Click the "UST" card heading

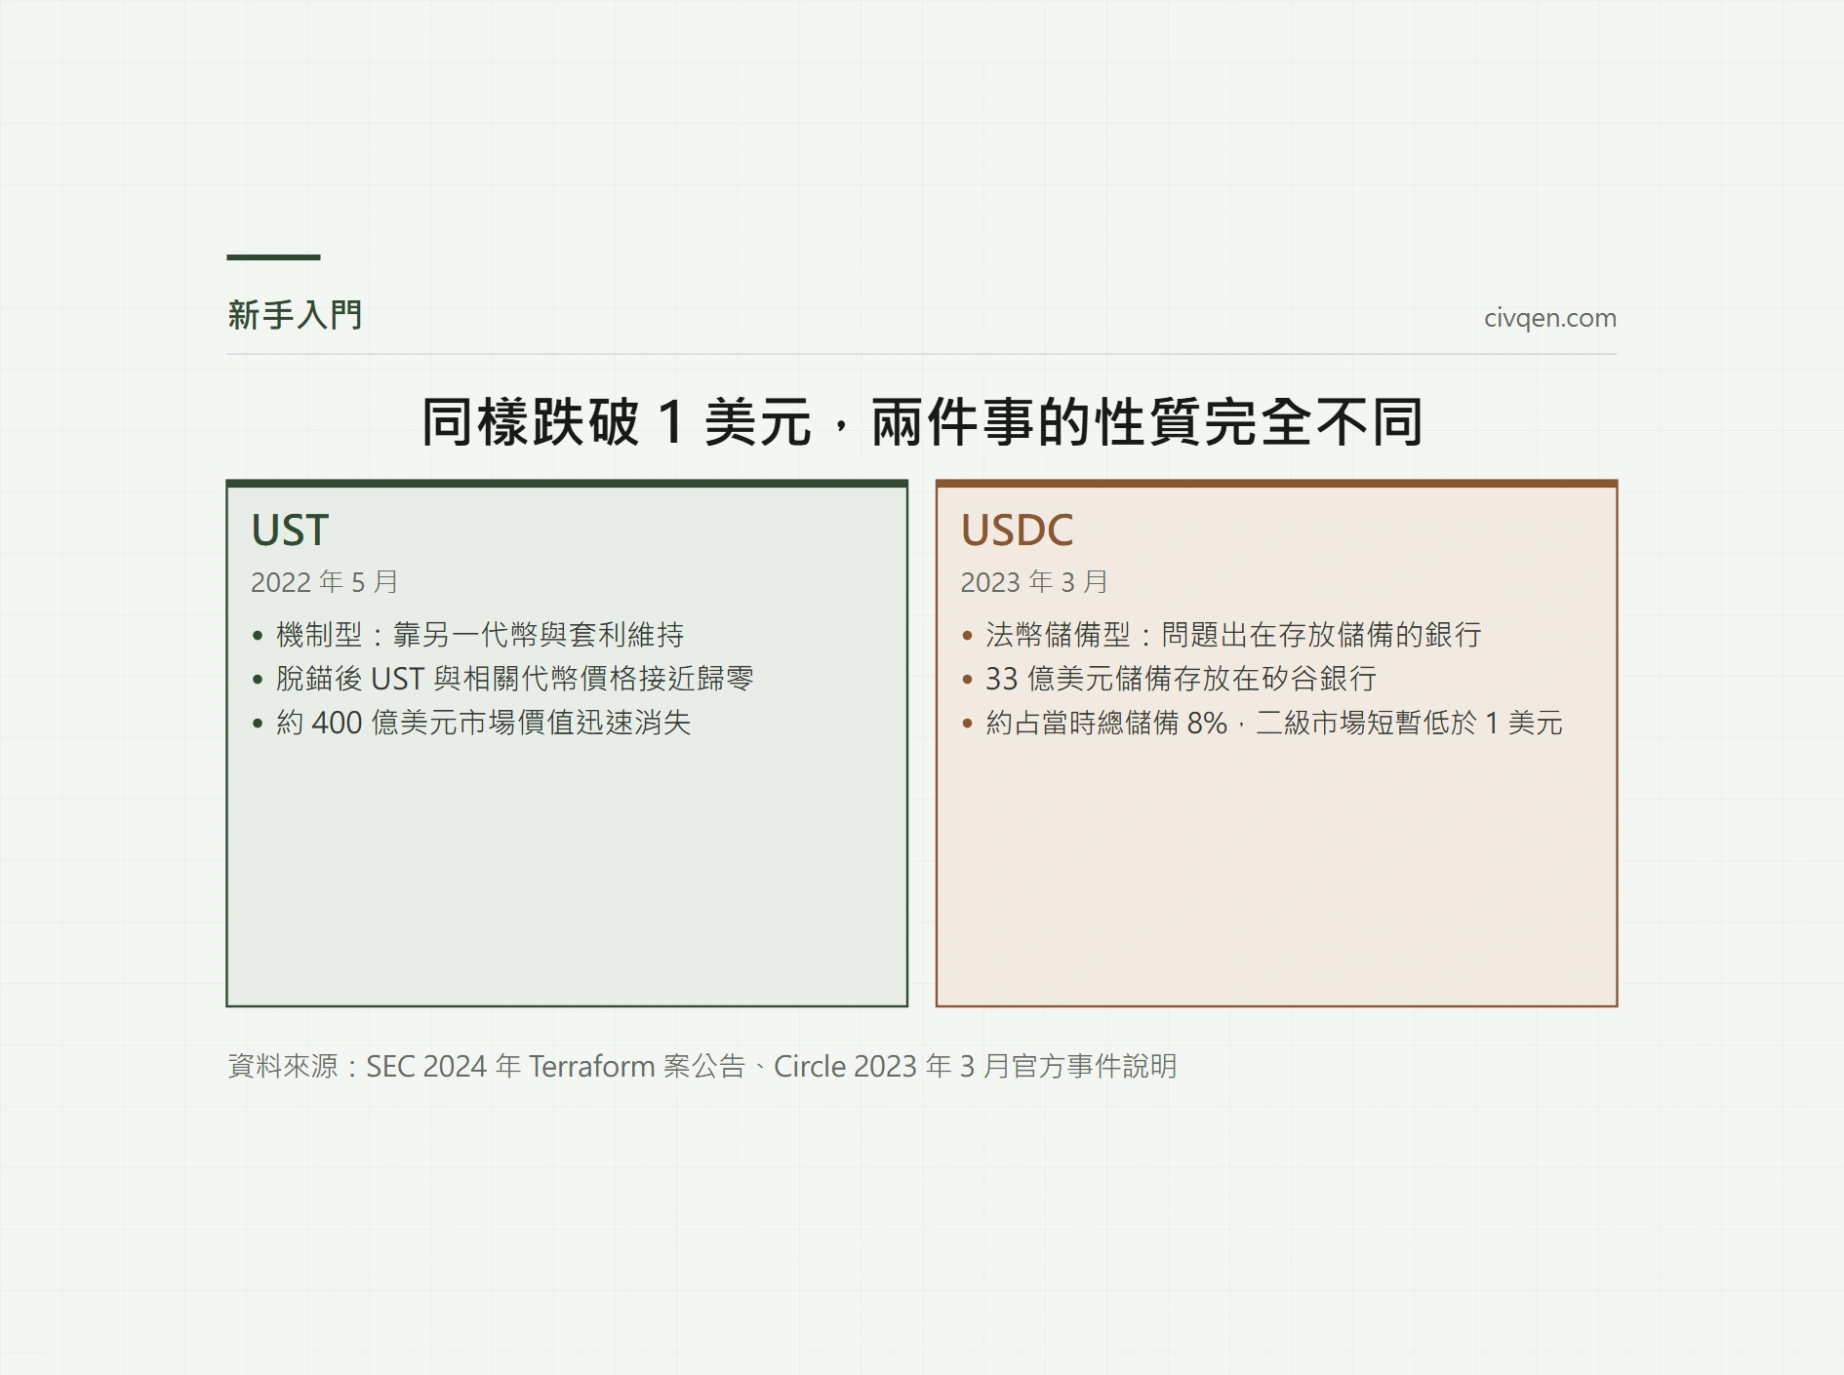click(290, 530)
